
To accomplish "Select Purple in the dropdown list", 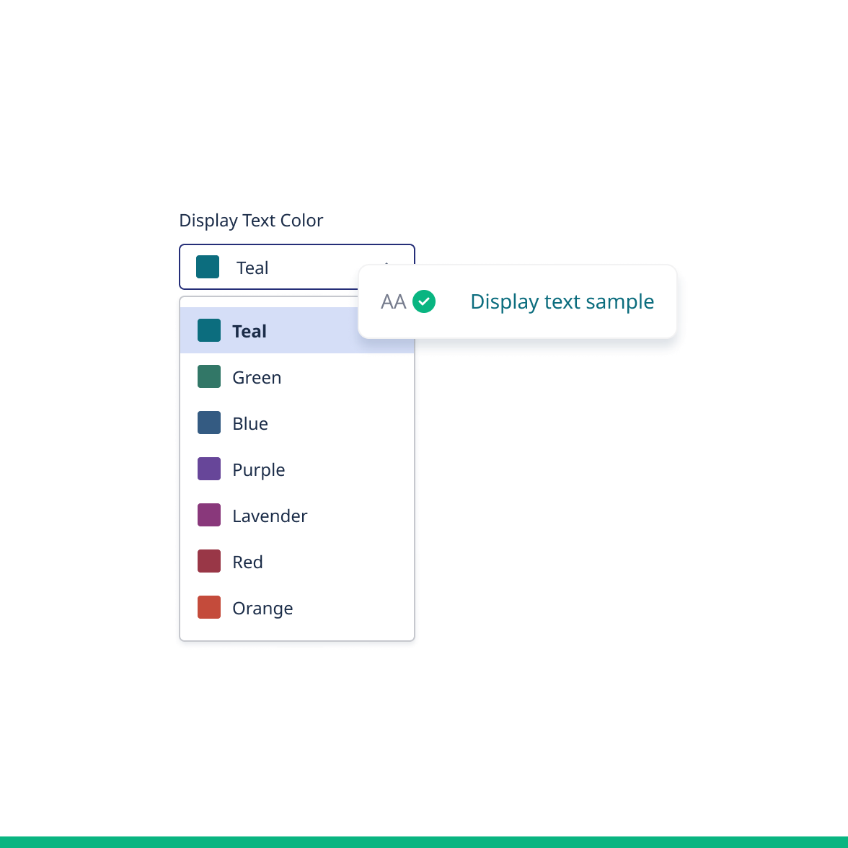I will click(258, 469).
